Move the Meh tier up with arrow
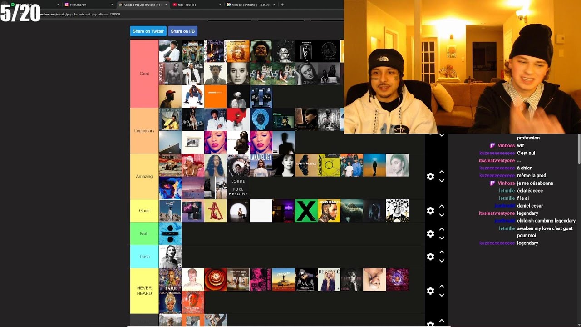This screenshot has width=581, height=327. (x=442, y=229)
